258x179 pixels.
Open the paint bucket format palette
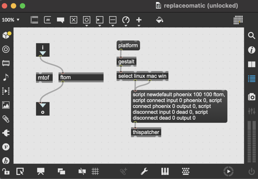coord(159,20)
